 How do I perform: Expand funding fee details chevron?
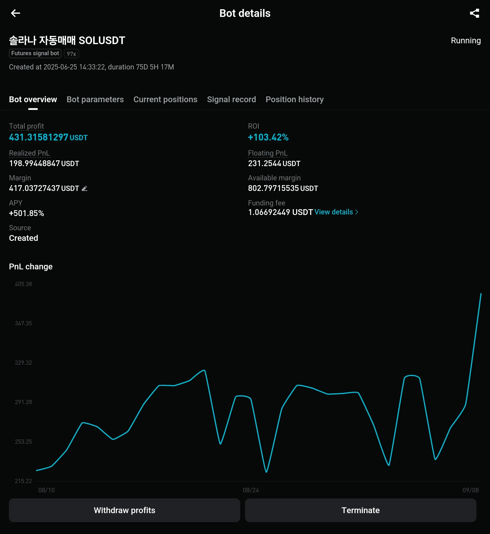357,212
